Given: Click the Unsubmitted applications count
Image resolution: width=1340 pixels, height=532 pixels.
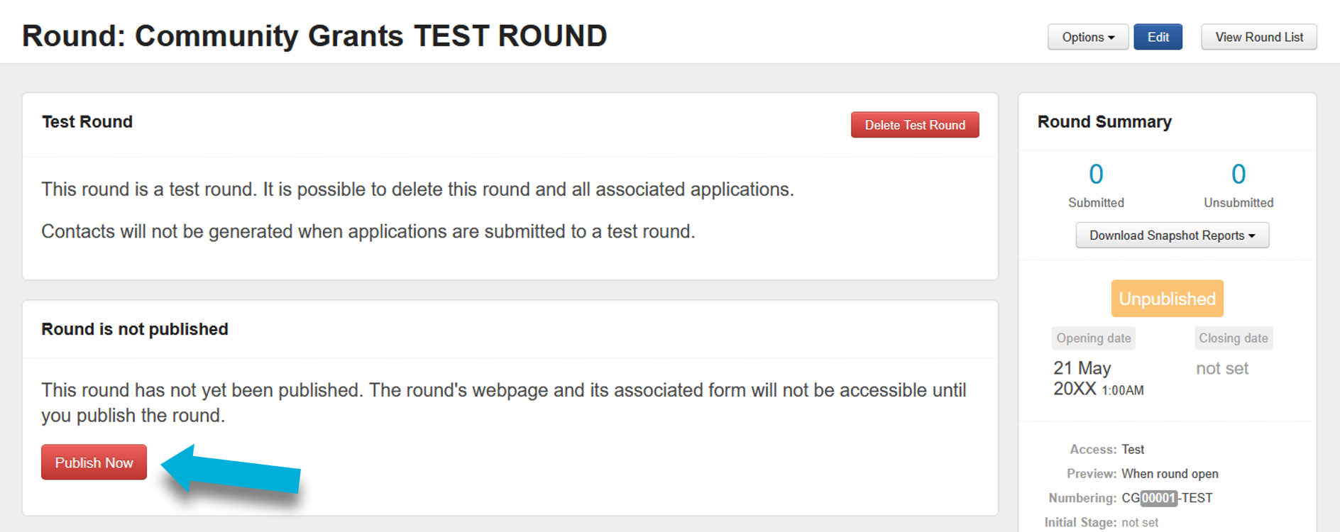Looking at the screenshot, I should pyautogui.click(x=1238, y=174).
